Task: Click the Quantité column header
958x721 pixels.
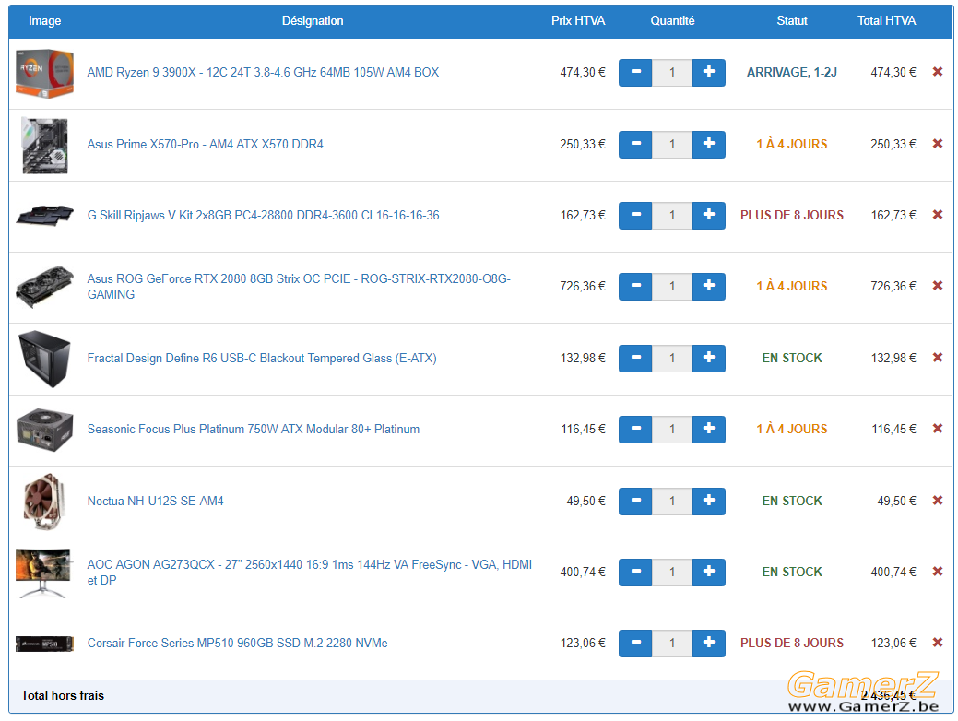Action: (x=672, y=21)
